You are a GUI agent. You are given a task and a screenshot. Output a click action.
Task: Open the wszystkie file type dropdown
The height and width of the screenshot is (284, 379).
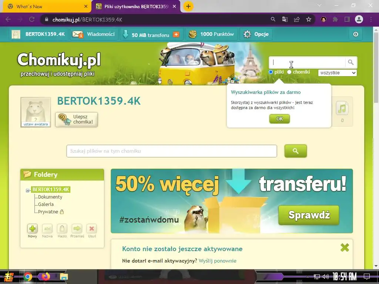tap(338, 73)
